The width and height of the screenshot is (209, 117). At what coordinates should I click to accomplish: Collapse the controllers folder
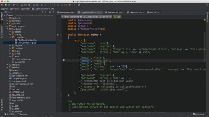point(10,37)
